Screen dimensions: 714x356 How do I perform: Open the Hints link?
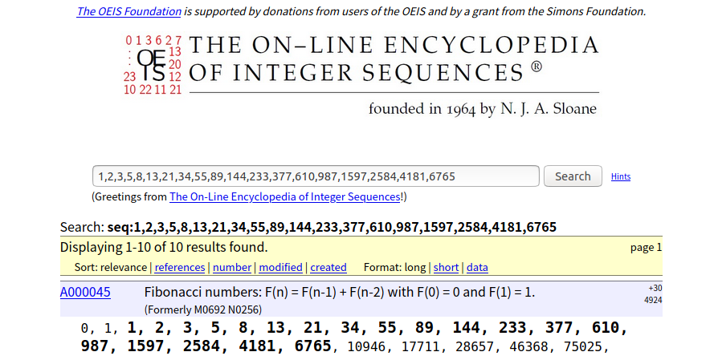pos(621,176)
